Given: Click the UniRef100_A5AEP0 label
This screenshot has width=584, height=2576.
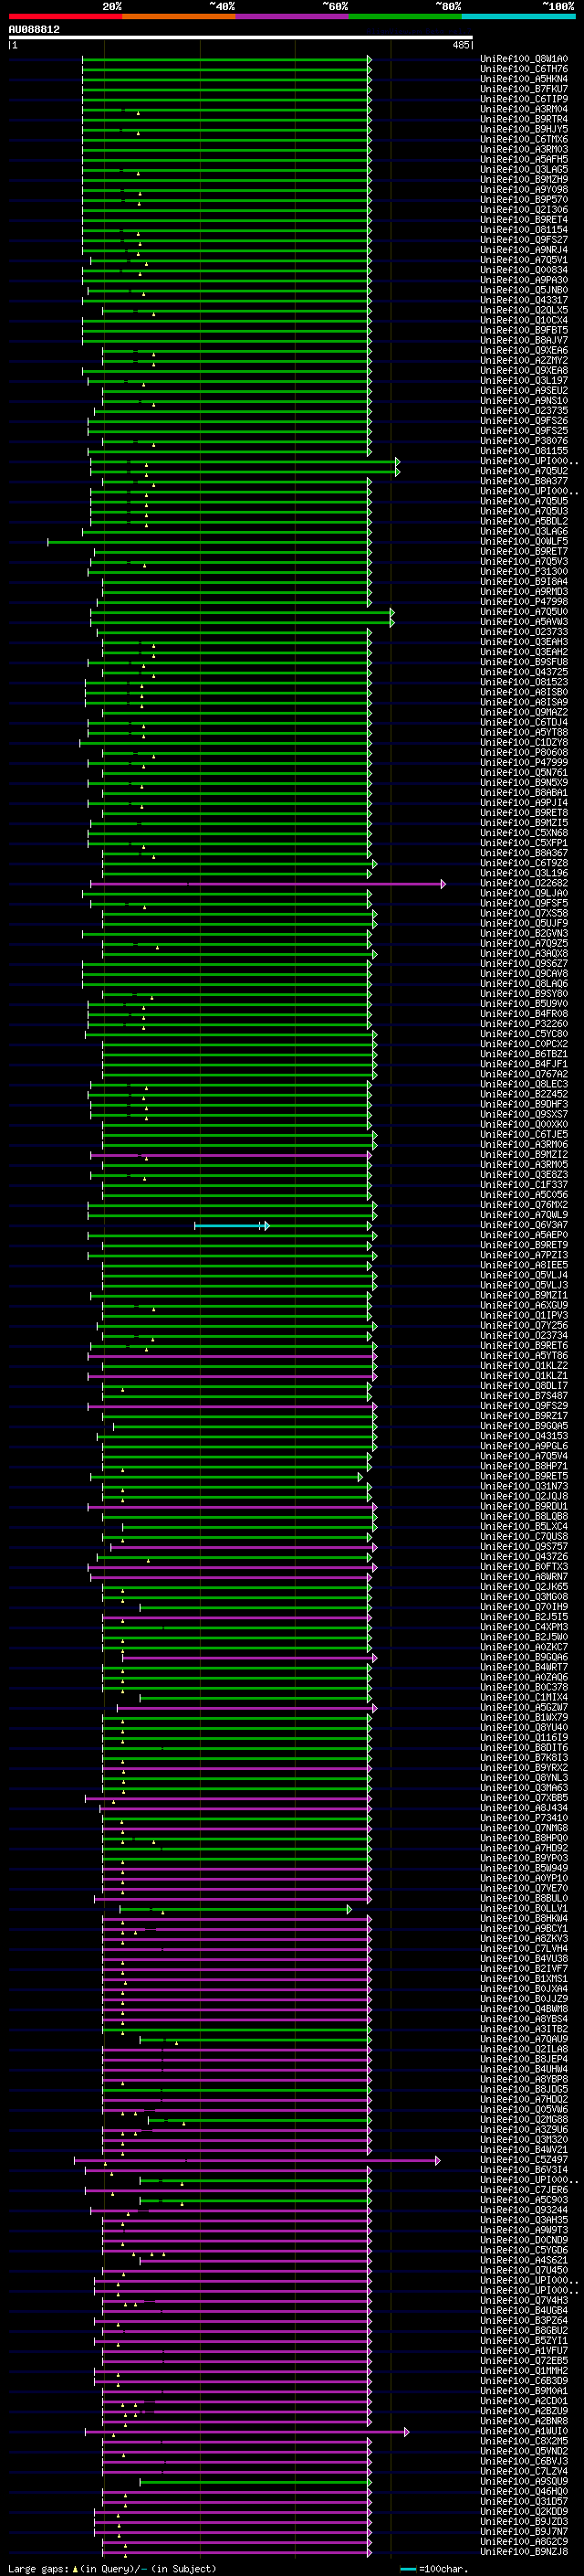Looking at the screenshot, I should [524, 1235].
